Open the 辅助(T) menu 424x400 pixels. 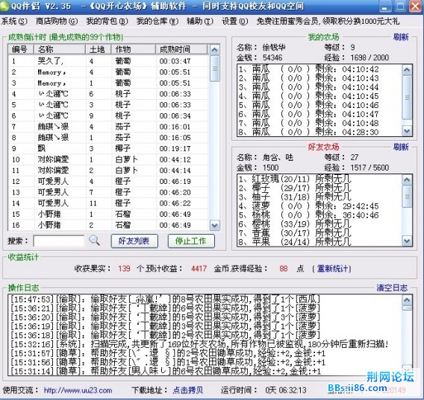click(200, 22)
